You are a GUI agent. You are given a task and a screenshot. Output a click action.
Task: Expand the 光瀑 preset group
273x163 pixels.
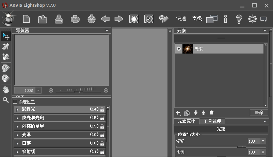click(x=17, y=135)
